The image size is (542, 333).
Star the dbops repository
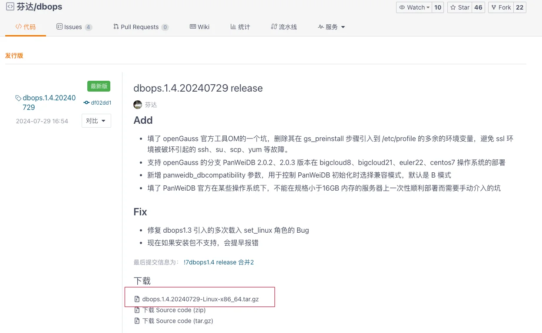pyautogui.click(x=459, y=7)
